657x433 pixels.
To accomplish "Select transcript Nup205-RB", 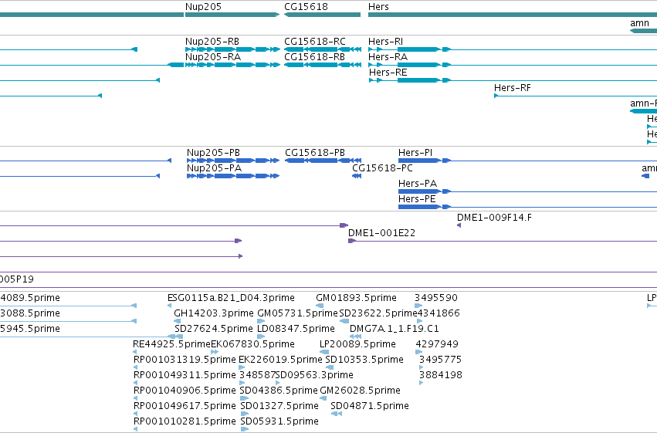I will tap(232, 49).
